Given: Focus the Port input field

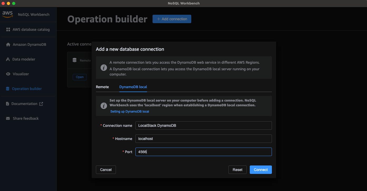Looking at the screenshot, I should 203,152.
